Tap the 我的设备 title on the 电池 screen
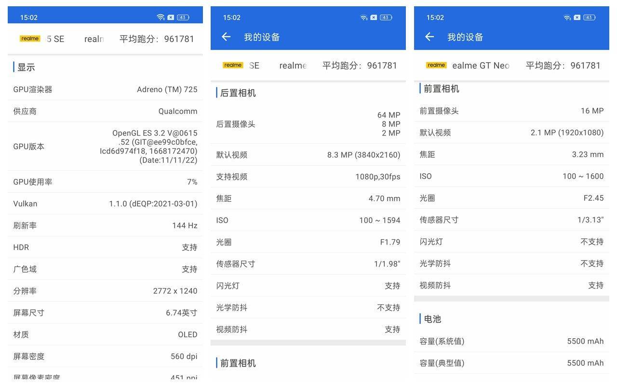Screen dimensions: 617x386 point(465,37)
